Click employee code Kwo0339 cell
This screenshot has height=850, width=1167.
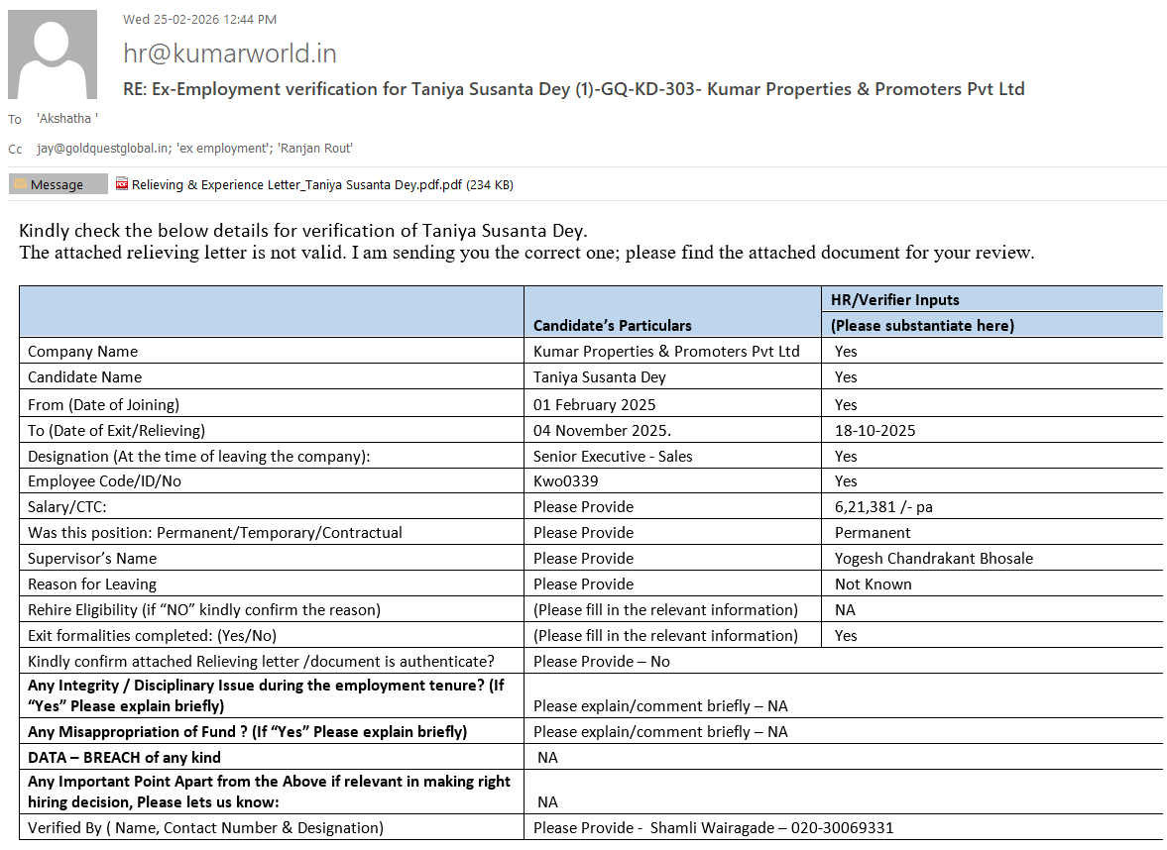[565, 481]
